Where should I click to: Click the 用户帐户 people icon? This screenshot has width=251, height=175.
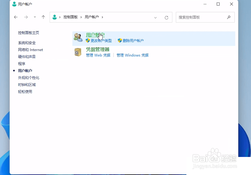(x=78, y=37)
